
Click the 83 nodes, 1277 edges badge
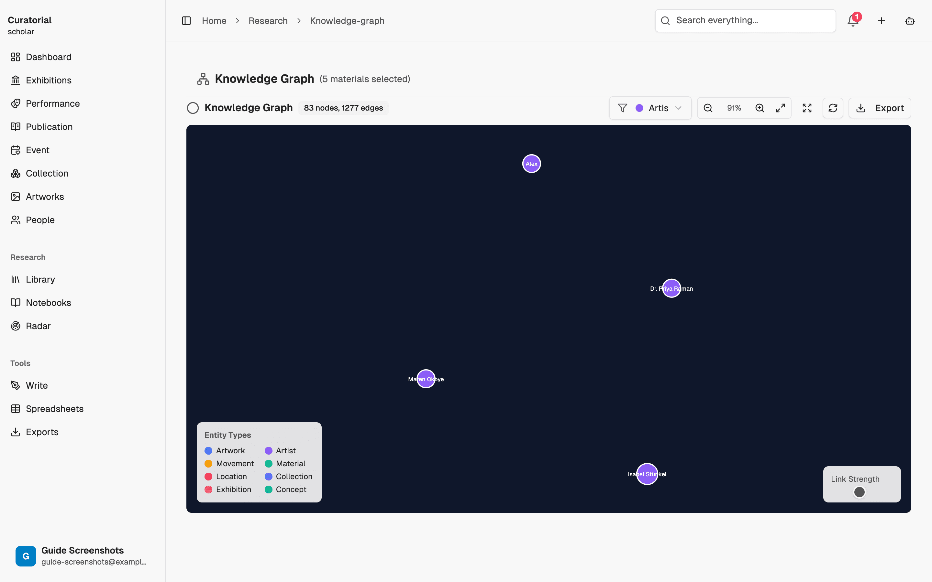pyautogui.click(x=343, y=108)
